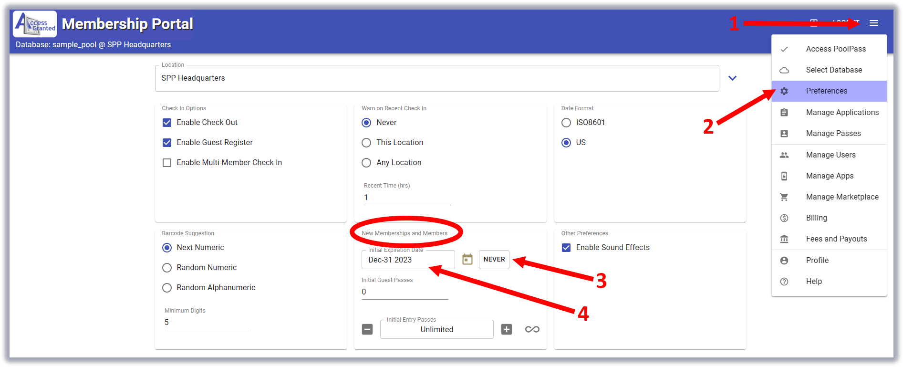The image size is (903, 367).
Task: Click the minus icon to decrease entry passes
Action: point(367,329)
